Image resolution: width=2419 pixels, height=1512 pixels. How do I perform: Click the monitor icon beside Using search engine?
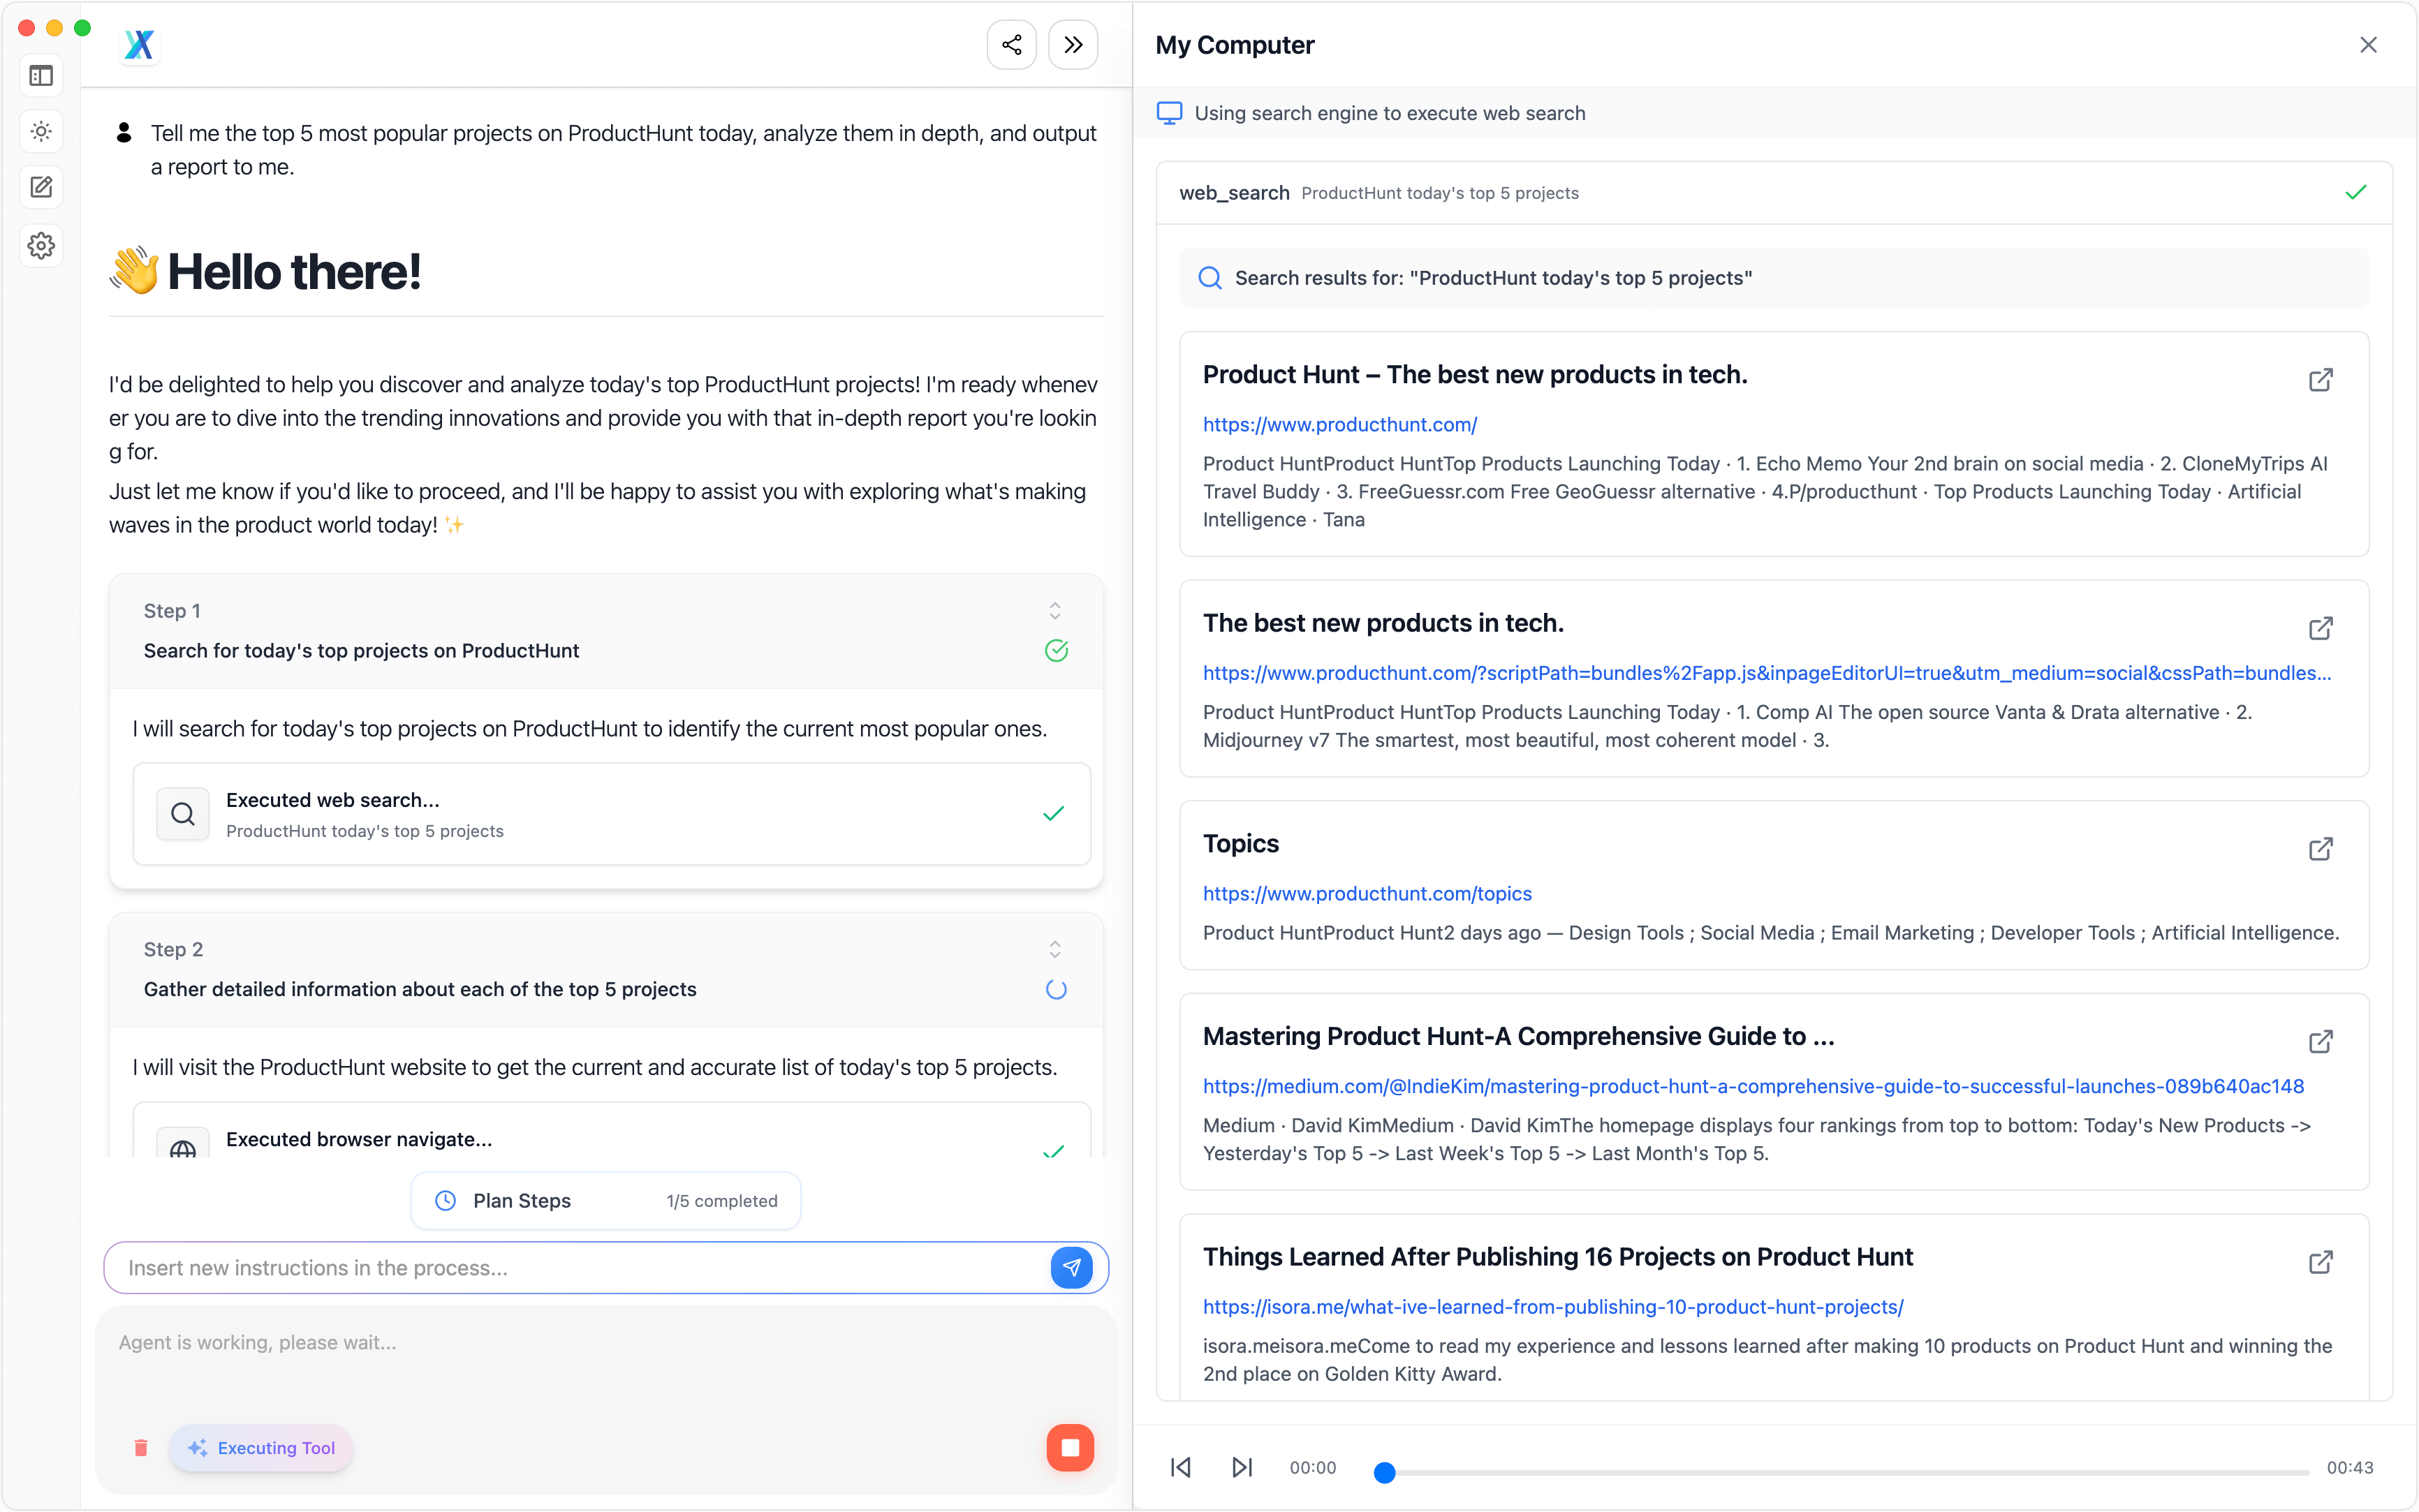pos(1168,113)
